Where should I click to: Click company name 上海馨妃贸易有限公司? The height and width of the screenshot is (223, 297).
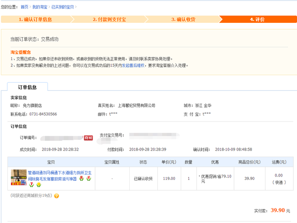(x=137, y=106)
